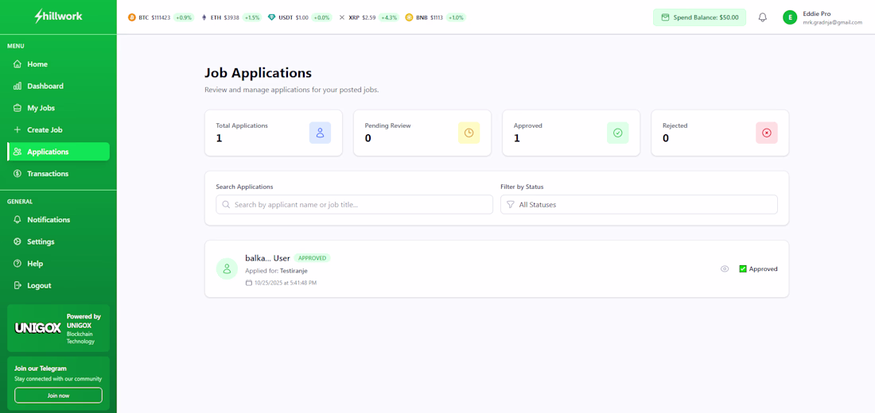Click the Total Applications card label
875x413 pixels.
[x=242, y=125]
